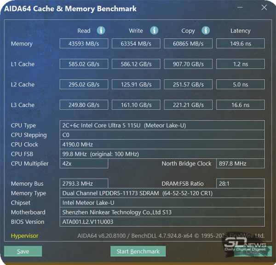Click the L1 Cache Read value
This screenshot has height=265, width=276.
pyautogui.click(x=84, y=64)
